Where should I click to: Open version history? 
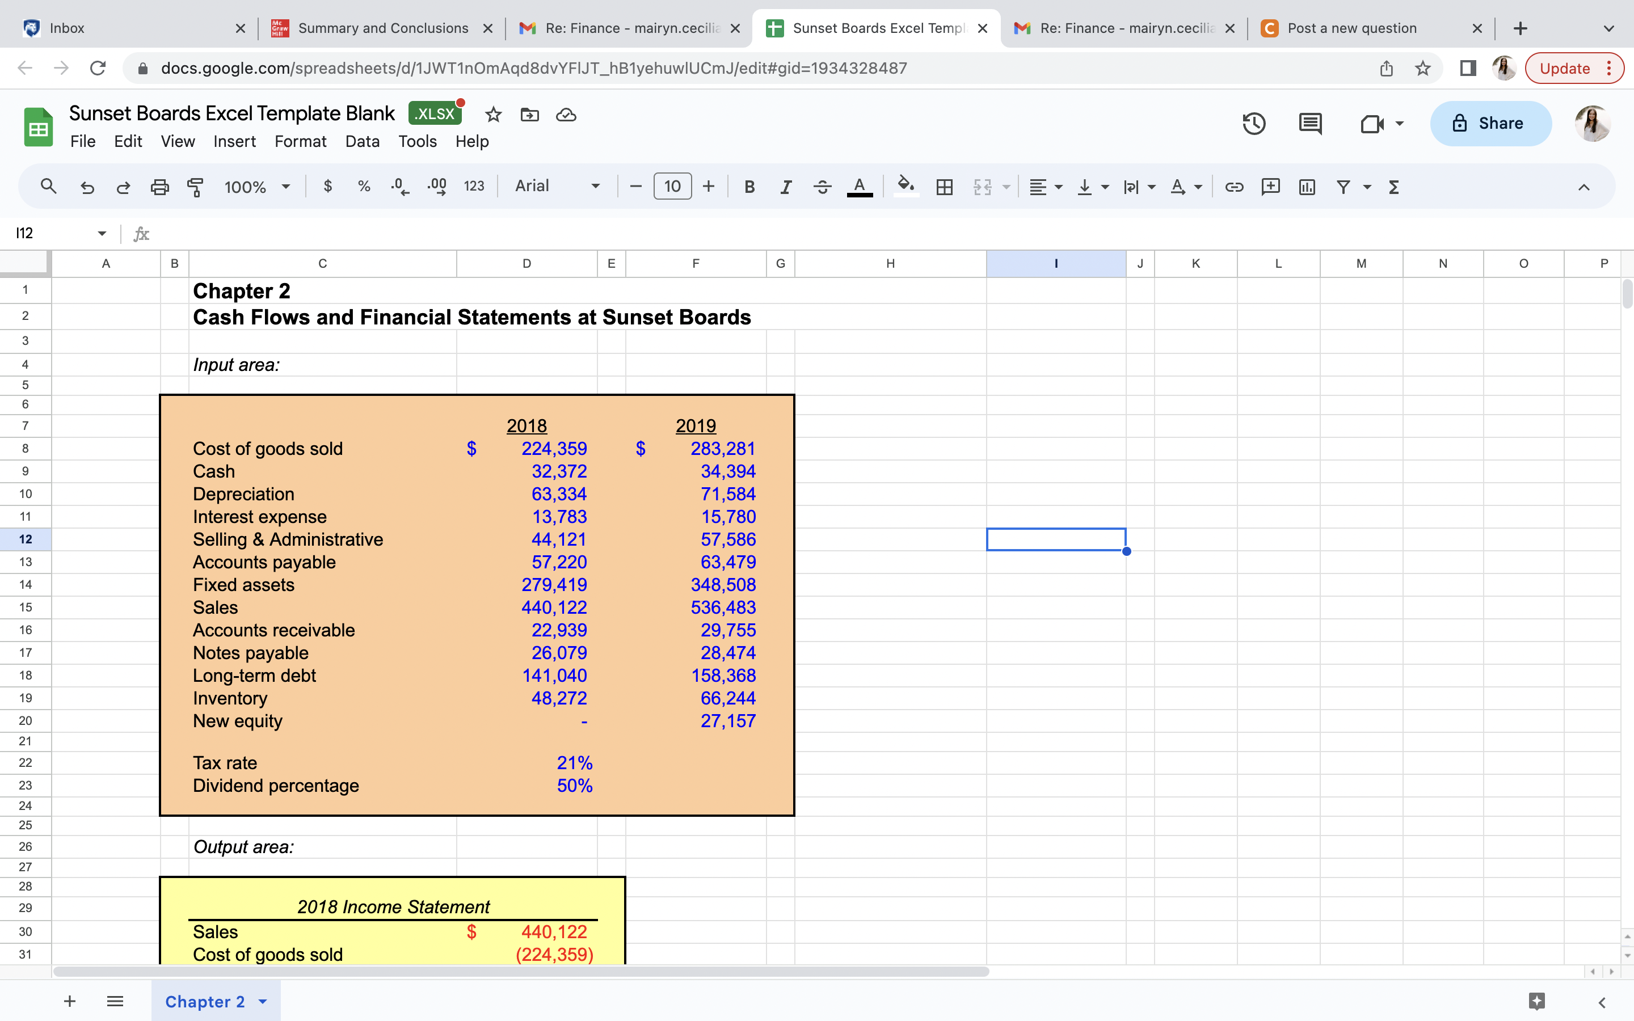1254,124
